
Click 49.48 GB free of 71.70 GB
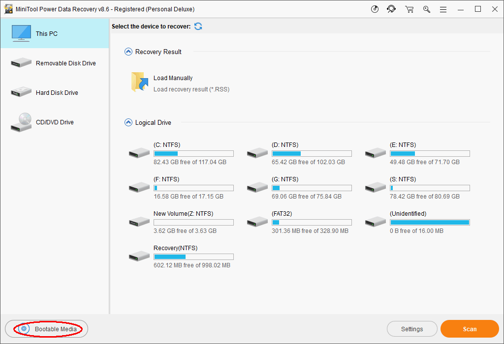tap(425, 162)
